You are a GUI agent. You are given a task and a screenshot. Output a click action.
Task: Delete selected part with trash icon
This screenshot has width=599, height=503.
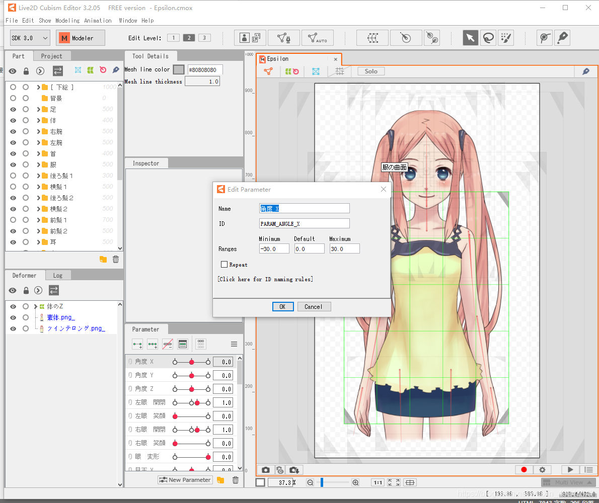[116, 260]
